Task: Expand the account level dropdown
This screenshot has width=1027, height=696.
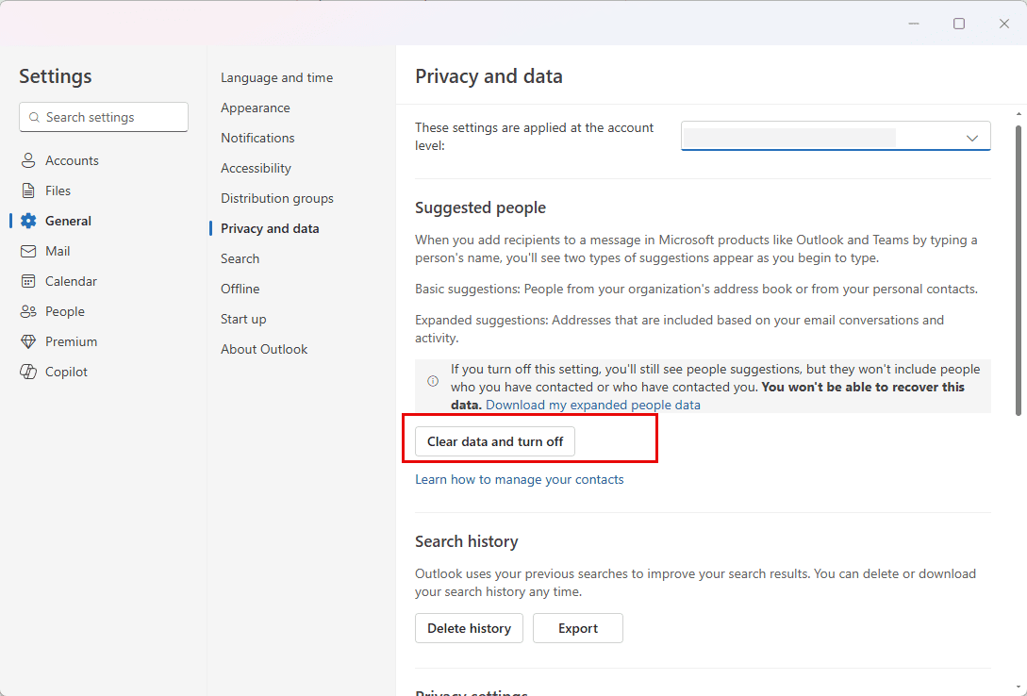Action: (971, 138)
